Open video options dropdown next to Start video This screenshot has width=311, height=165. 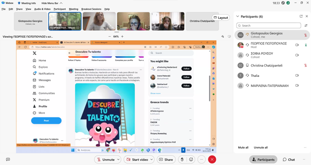click(152, 160)
